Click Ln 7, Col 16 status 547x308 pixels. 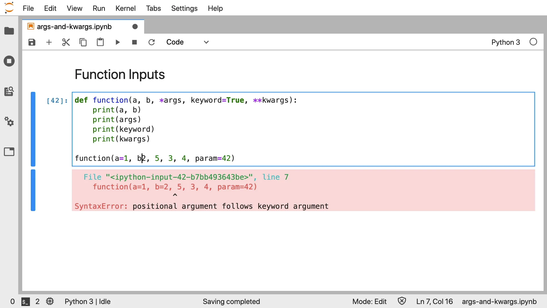click(434, 301)
